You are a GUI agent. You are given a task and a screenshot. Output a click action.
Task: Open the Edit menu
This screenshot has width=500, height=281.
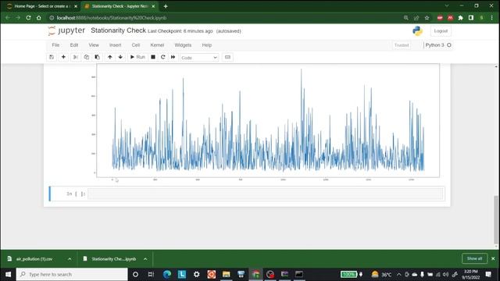point(74,45)
